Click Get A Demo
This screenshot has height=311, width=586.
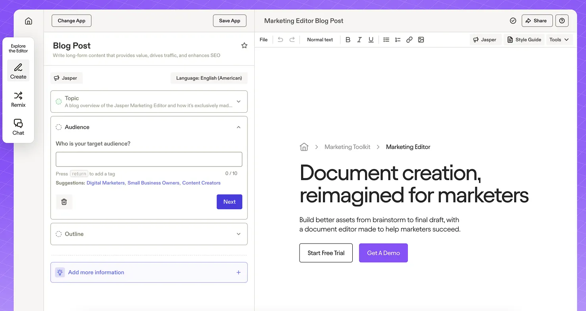coord(383,253)
